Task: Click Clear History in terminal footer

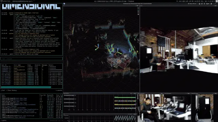Action: pyautogui.click(x=12, y=90)
